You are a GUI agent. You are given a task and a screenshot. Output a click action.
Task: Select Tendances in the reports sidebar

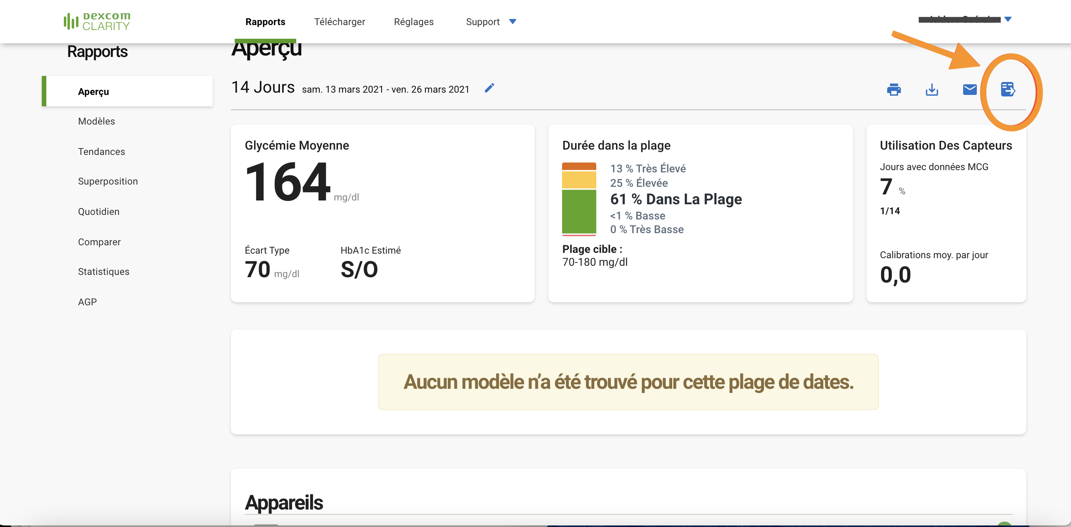101,151
